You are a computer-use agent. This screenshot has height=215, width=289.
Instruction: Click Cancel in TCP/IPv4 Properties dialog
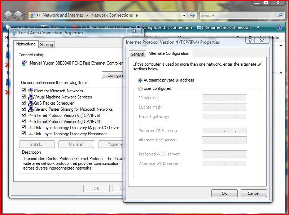tap(253, 193)
